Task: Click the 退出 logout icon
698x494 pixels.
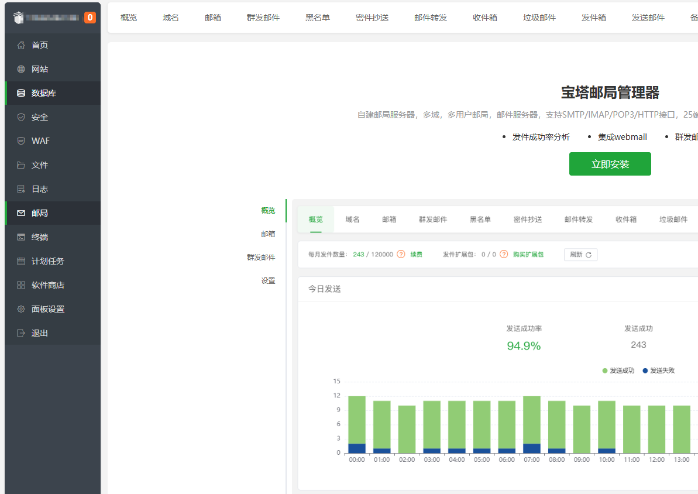Action: coord(21,333)
